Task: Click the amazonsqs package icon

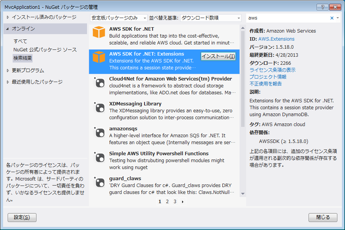Action: 99,132
